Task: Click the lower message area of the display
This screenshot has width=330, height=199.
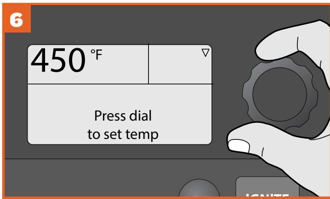Action: coord(119,114)
